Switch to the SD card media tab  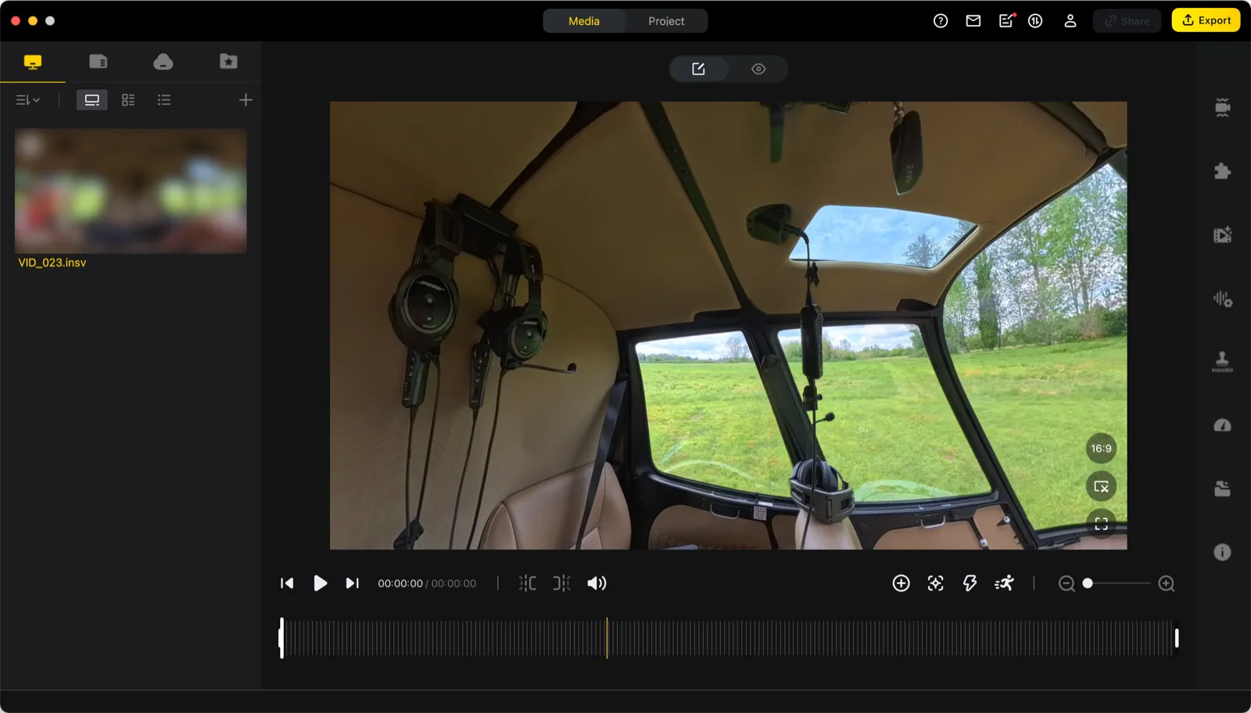pyautogui.click(x=98, y=62)
